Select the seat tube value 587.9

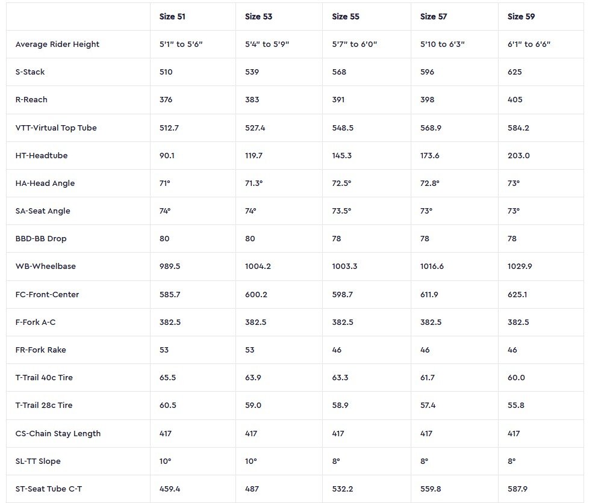(517, 489)
